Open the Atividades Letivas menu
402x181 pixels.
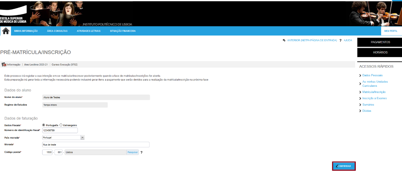(x=89, y=31)
